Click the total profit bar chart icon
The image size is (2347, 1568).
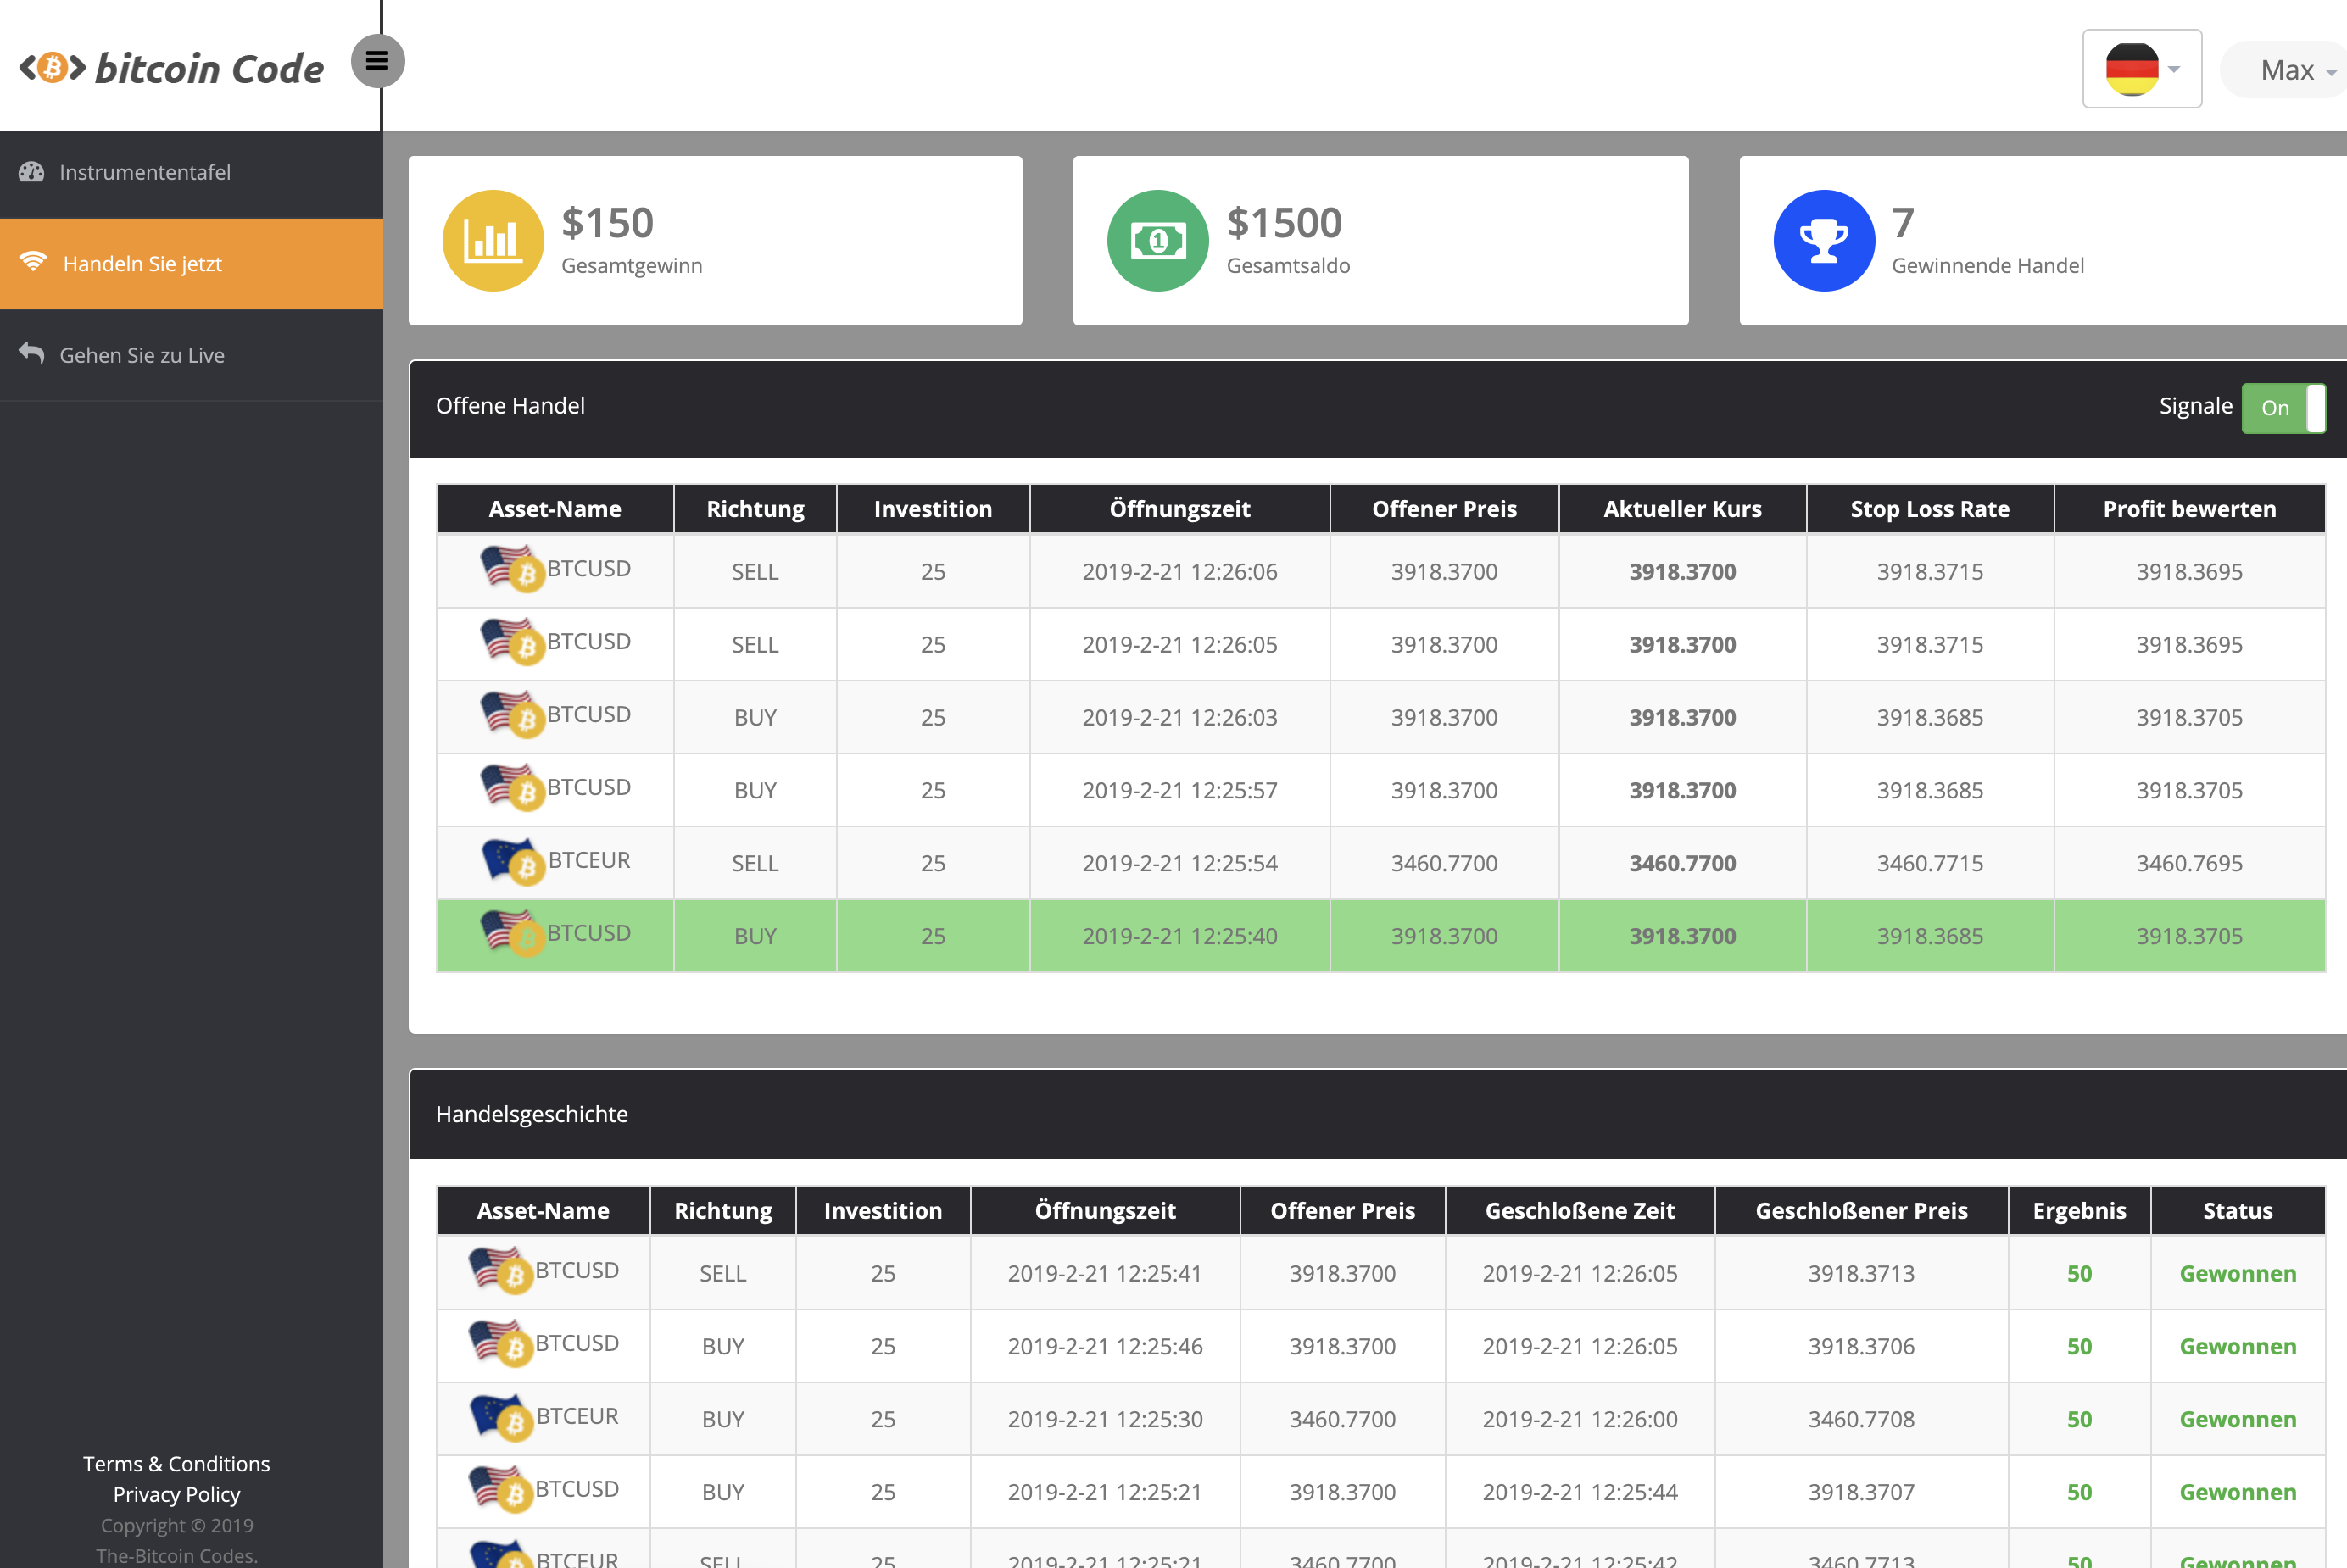[493, 238]
